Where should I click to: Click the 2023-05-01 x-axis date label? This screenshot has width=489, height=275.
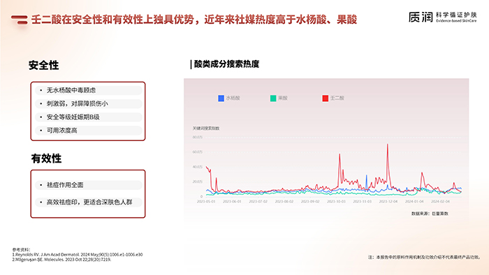coord(206,202)
